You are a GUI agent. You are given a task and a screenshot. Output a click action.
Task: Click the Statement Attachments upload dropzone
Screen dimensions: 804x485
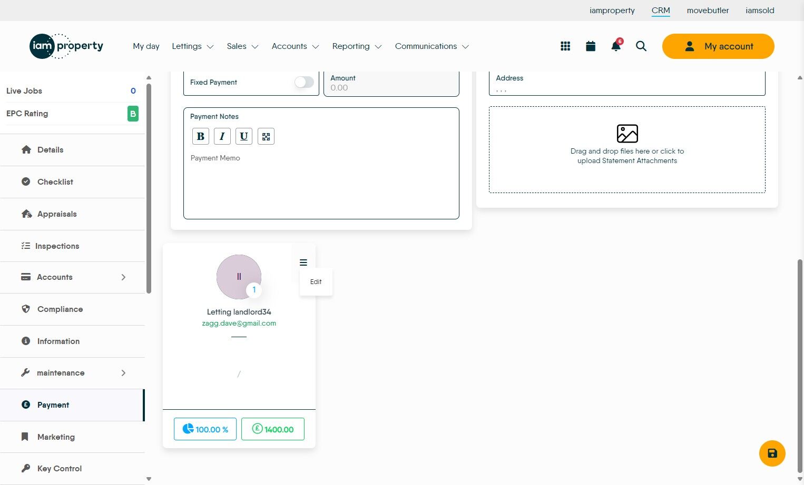[627, 150]
